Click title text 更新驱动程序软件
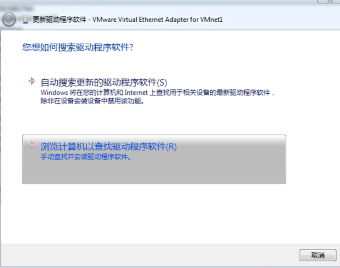The image size is (340, 268). coord(60,20)
